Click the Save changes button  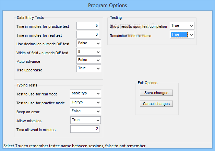(156, 93)
